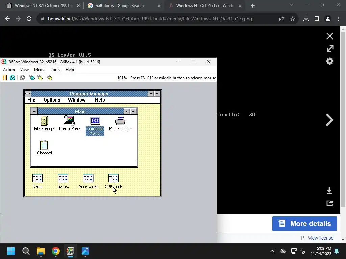Open the View license link
This screenshot has width=346, height=259.
(317, 238)
